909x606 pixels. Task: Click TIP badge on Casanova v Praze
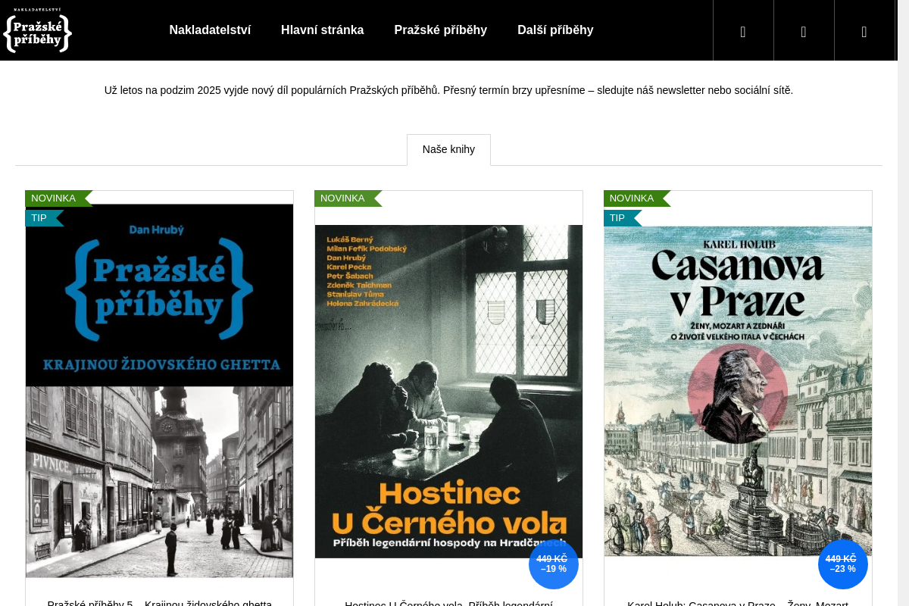point(623,218)
